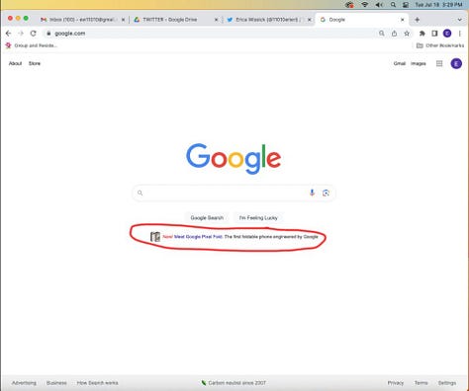This screenshot has height=391, width=469.
Task: Open Carbon neutral since 2007 link
Action: point(234,383)
